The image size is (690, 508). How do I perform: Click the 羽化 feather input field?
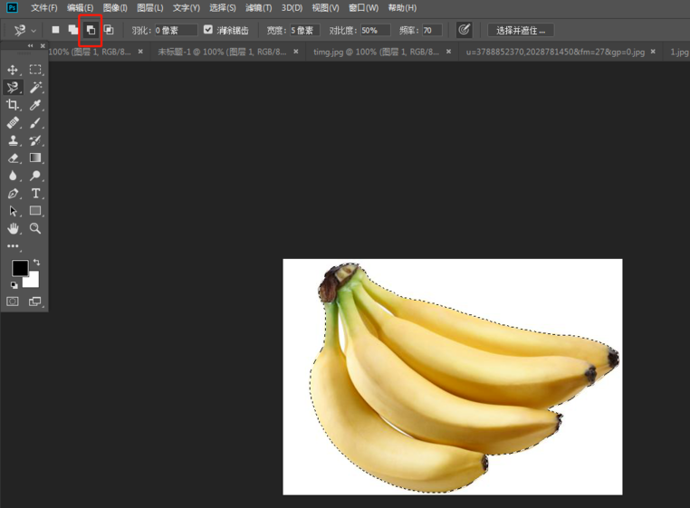(x=175, y=30)
